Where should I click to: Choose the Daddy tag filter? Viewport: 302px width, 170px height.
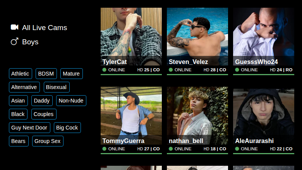click(x=42, y=101)
